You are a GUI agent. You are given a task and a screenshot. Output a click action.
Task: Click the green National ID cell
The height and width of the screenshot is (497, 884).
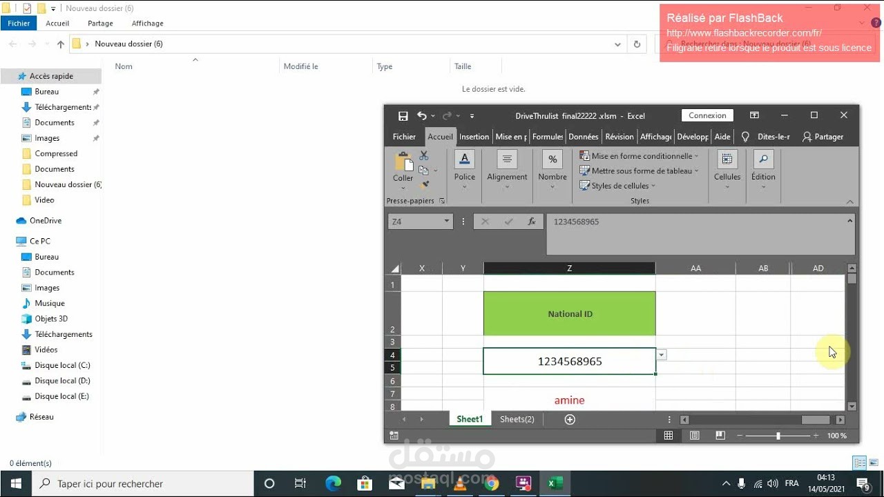click(x=570, y=313)
